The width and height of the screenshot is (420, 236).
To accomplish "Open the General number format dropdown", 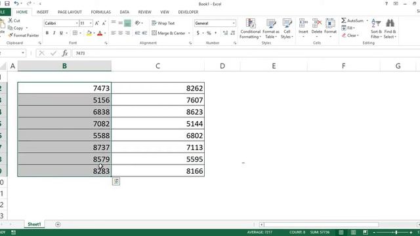I will 234,24.
